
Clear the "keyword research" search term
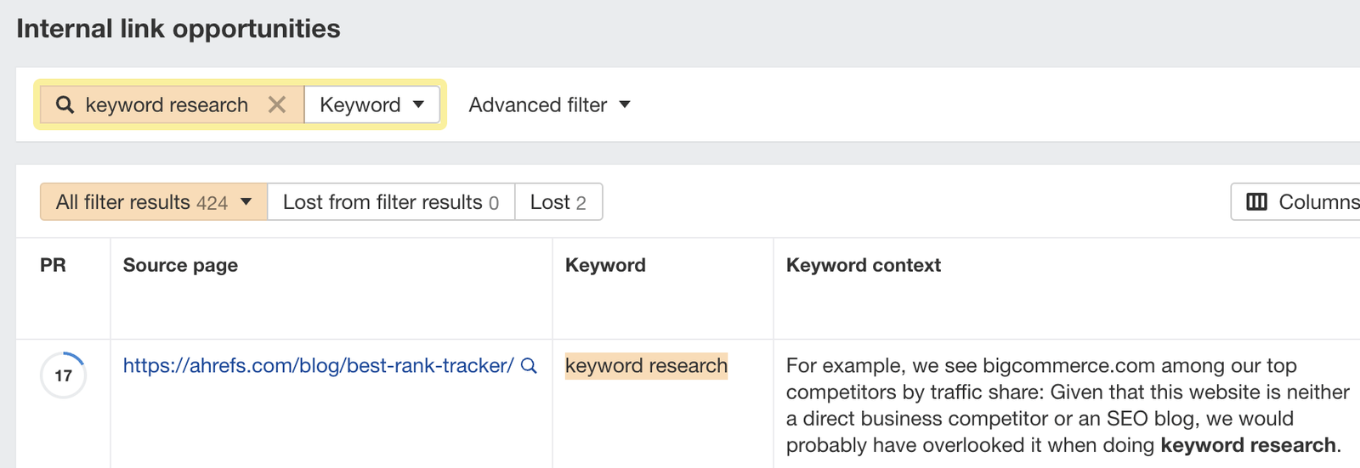coord(277,104)
